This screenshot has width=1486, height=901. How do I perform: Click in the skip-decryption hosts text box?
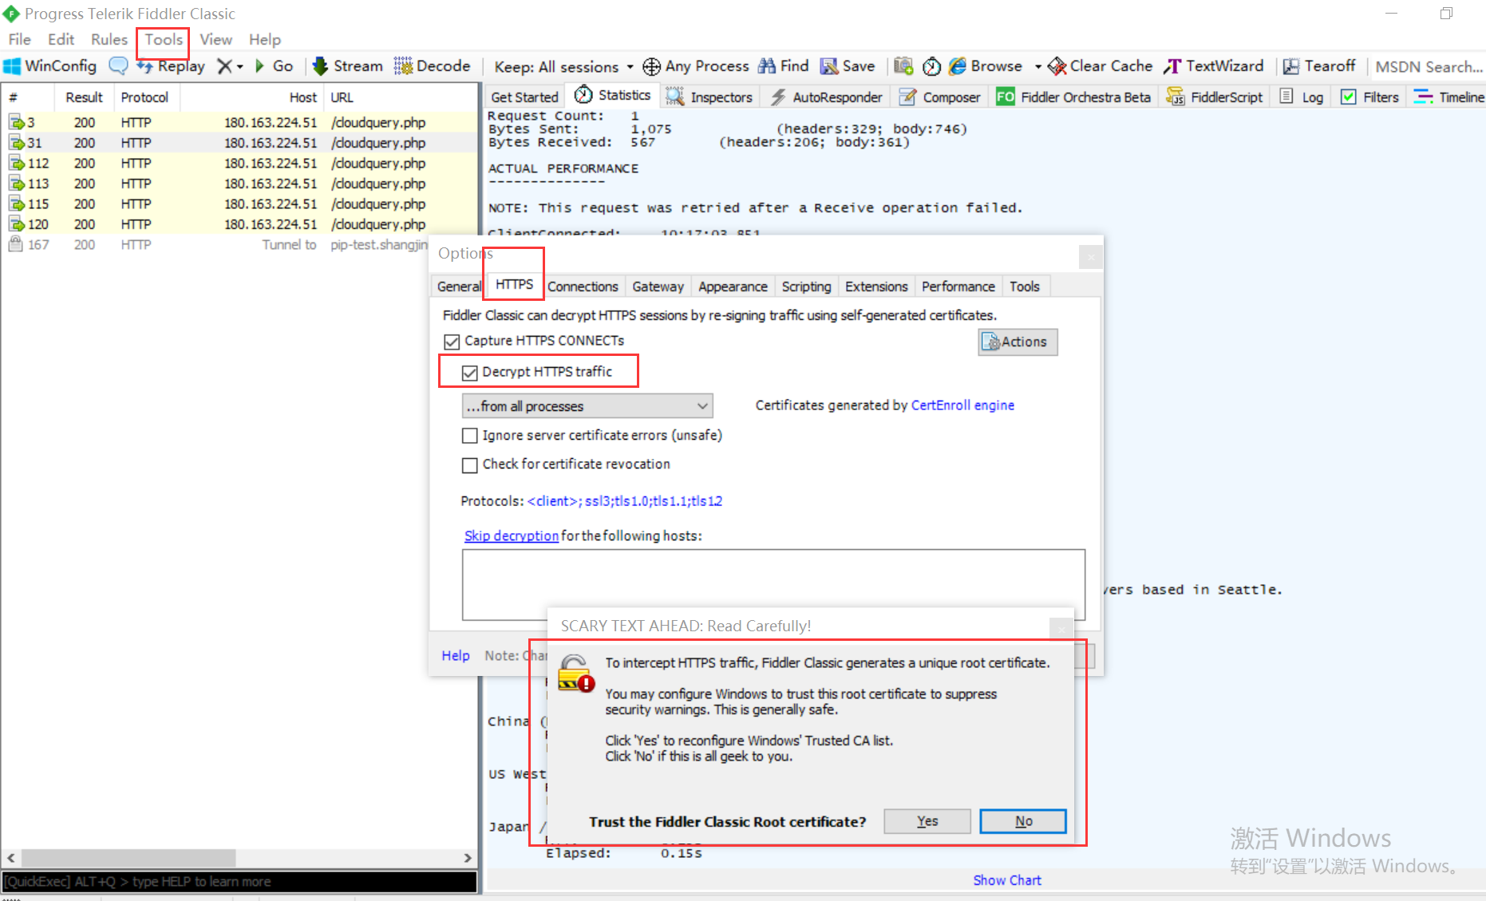point(773,584)
